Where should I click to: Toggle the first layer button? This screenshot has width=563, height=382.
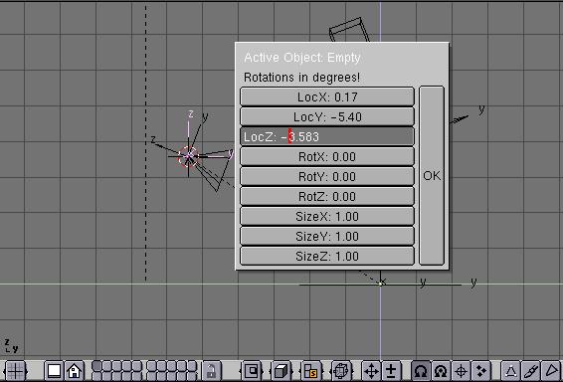pos(96,366)
